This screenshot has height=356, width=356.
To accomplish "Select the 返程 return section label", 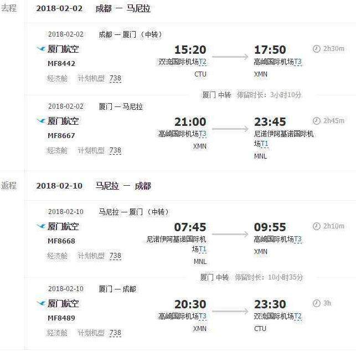I will click(x=9, y=185).
